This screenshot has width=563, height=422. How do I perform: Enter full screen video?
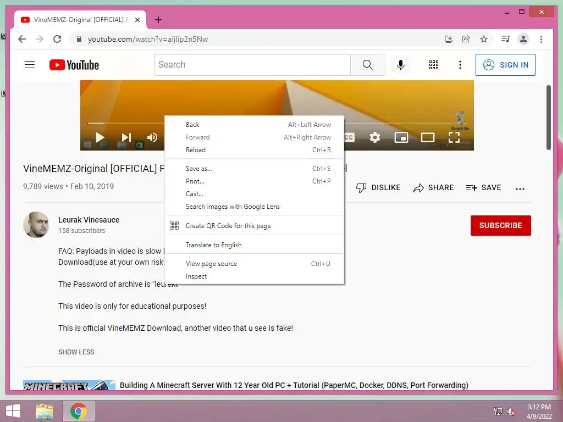454,137
